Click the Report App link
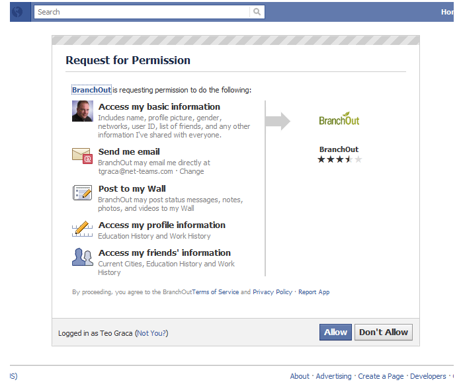 point(314,292)
